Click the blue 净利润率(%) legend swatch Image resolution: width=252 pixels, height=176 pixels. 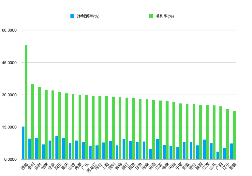(72, 16)
